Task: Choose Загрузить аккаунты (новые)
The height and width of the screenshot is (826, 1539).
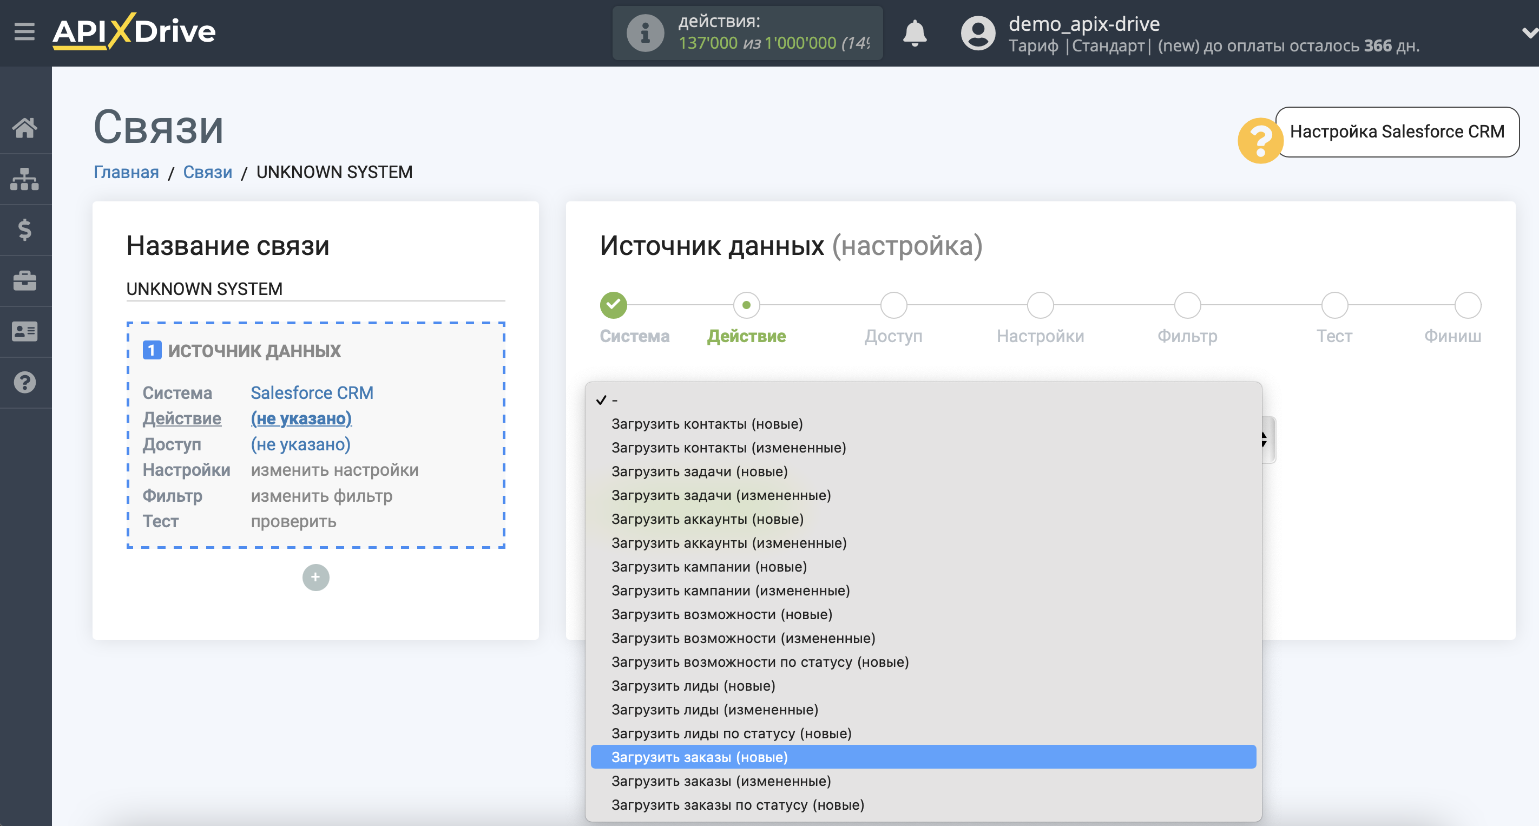Action: tap(923, 519)
